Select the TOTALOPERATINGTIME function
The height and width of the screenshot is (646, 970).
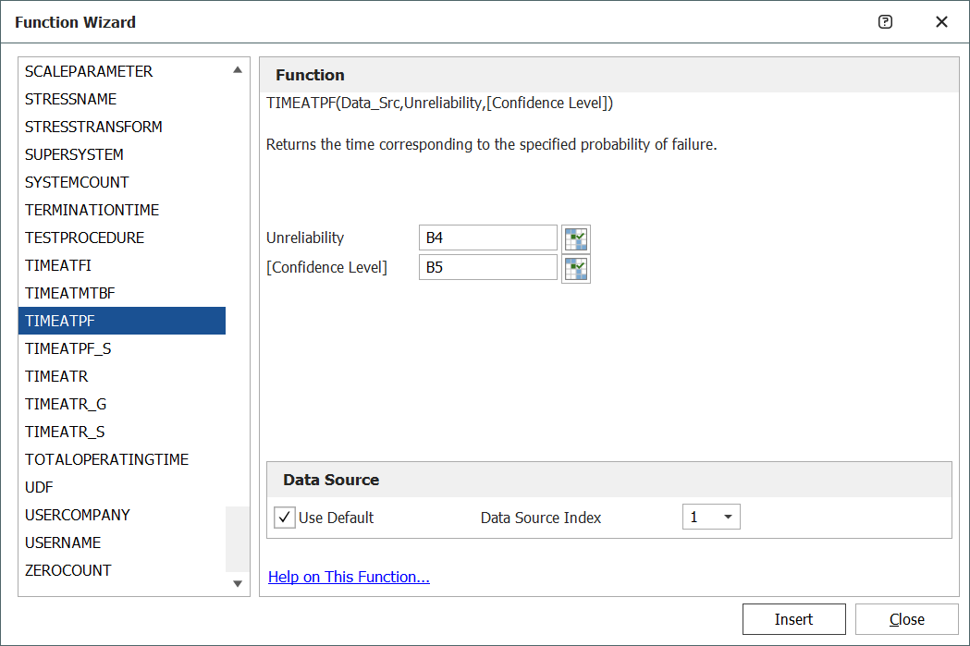click(x=106, y=459)
